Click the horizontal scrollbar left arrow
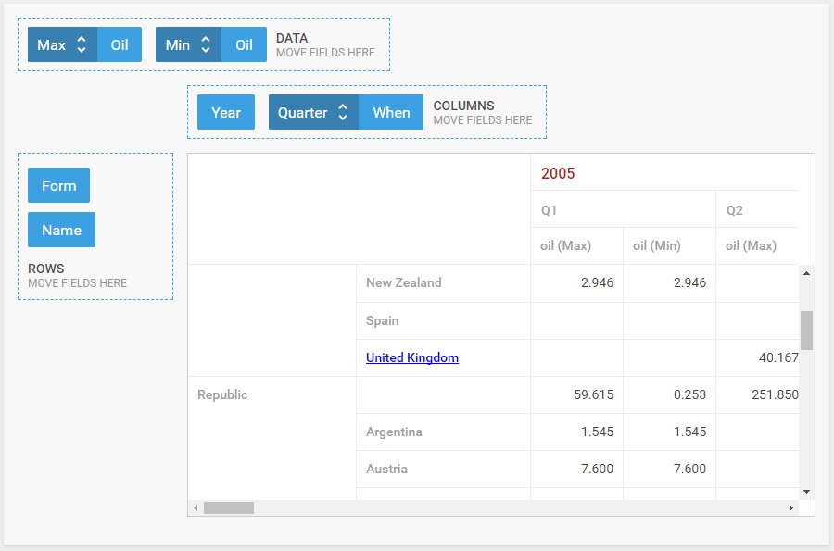Screen dimensions: 834x551 tap(196, 508)
